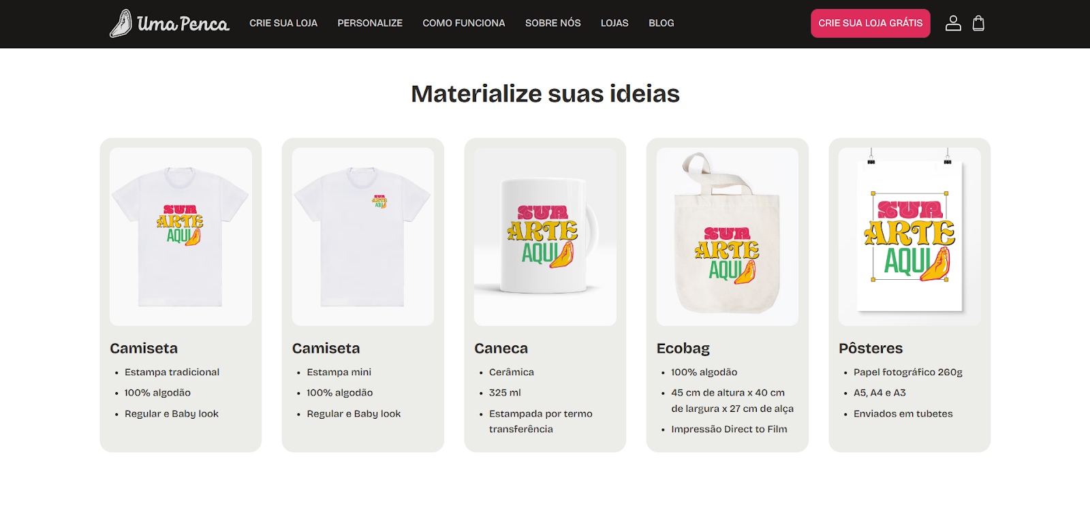Click the Camiseta title with Estampa tradicional
1090x527 pixels.
click(x=144, y=348)
